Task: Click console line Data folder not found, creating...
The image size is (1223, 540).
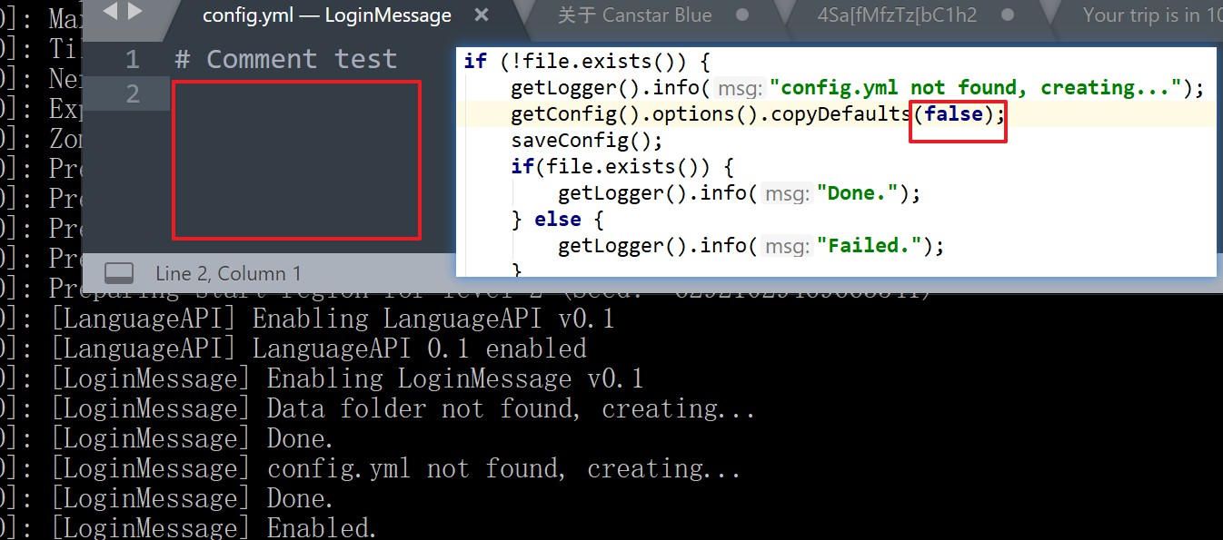Action: point(403,408)
